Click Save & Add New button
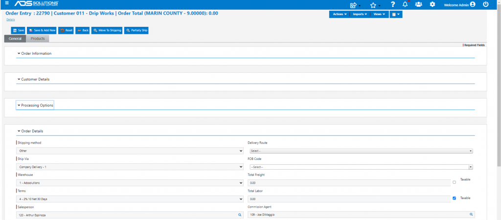 pos(42,30)
